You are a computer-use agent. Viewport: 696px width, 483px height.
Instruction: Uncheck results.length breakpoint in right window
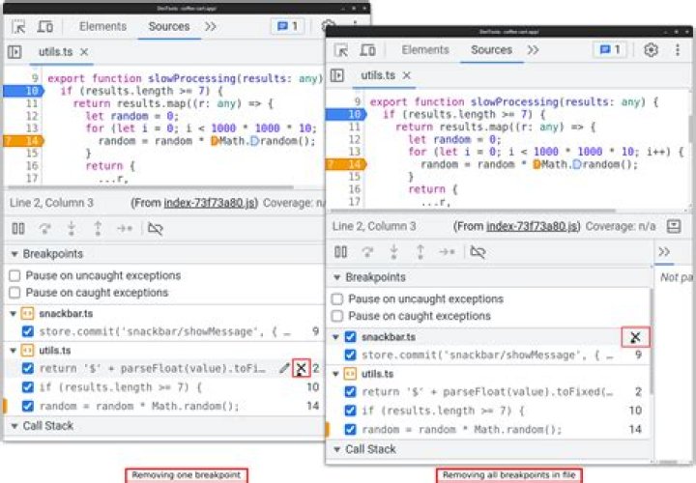coord(350,411)
